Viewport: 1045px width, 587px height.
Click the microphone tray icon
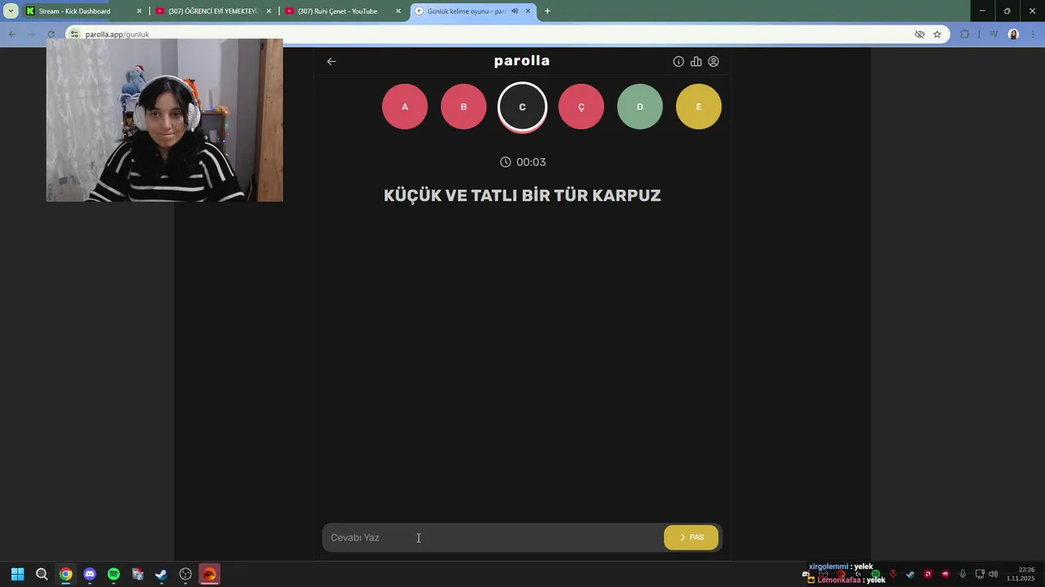(963, 574)
